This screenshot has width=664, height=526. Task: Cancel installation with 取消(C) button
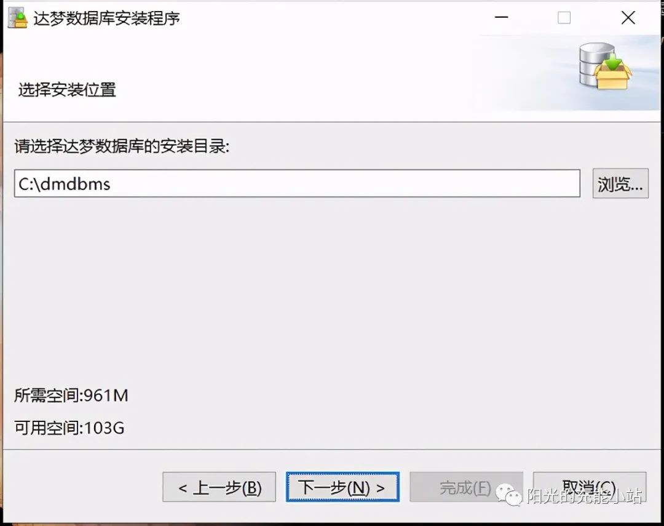(590, 487)
